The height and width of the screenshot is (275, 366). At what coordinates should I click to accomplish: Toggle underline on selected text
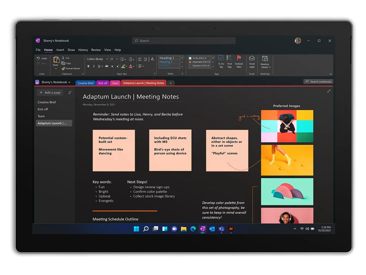coord(98,66)
